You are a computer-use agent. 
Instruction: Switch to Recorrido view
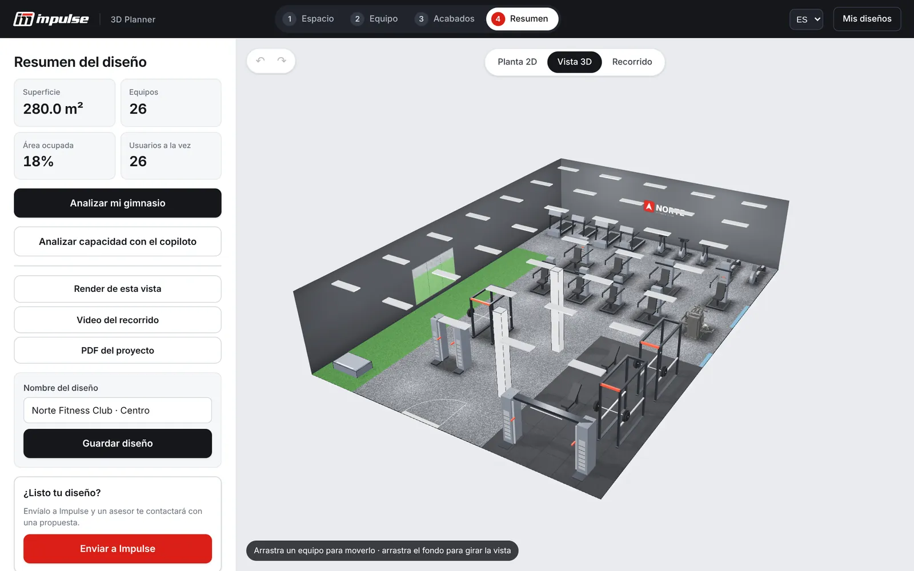632,62
